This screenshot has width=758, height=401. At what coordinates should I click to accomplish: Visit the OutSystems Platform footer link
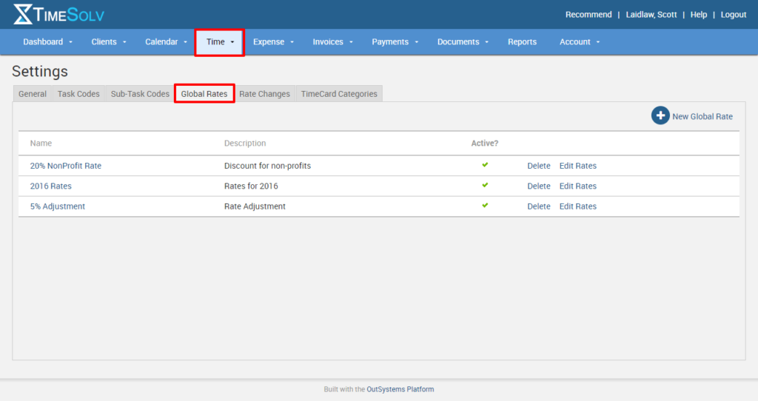400,389
